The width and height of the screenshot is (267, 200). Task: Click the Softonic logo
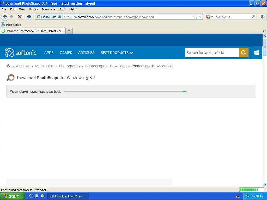pos(21,53)
